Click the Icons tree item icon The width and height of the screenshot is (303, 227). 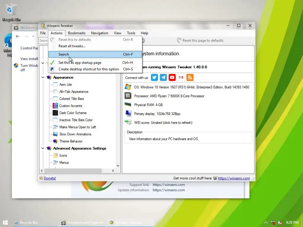point(55,155)
